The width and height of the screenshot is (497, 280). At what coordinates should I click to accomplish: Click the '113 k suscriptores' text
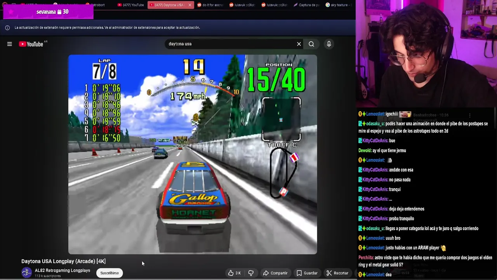click(x=48, y=276)
